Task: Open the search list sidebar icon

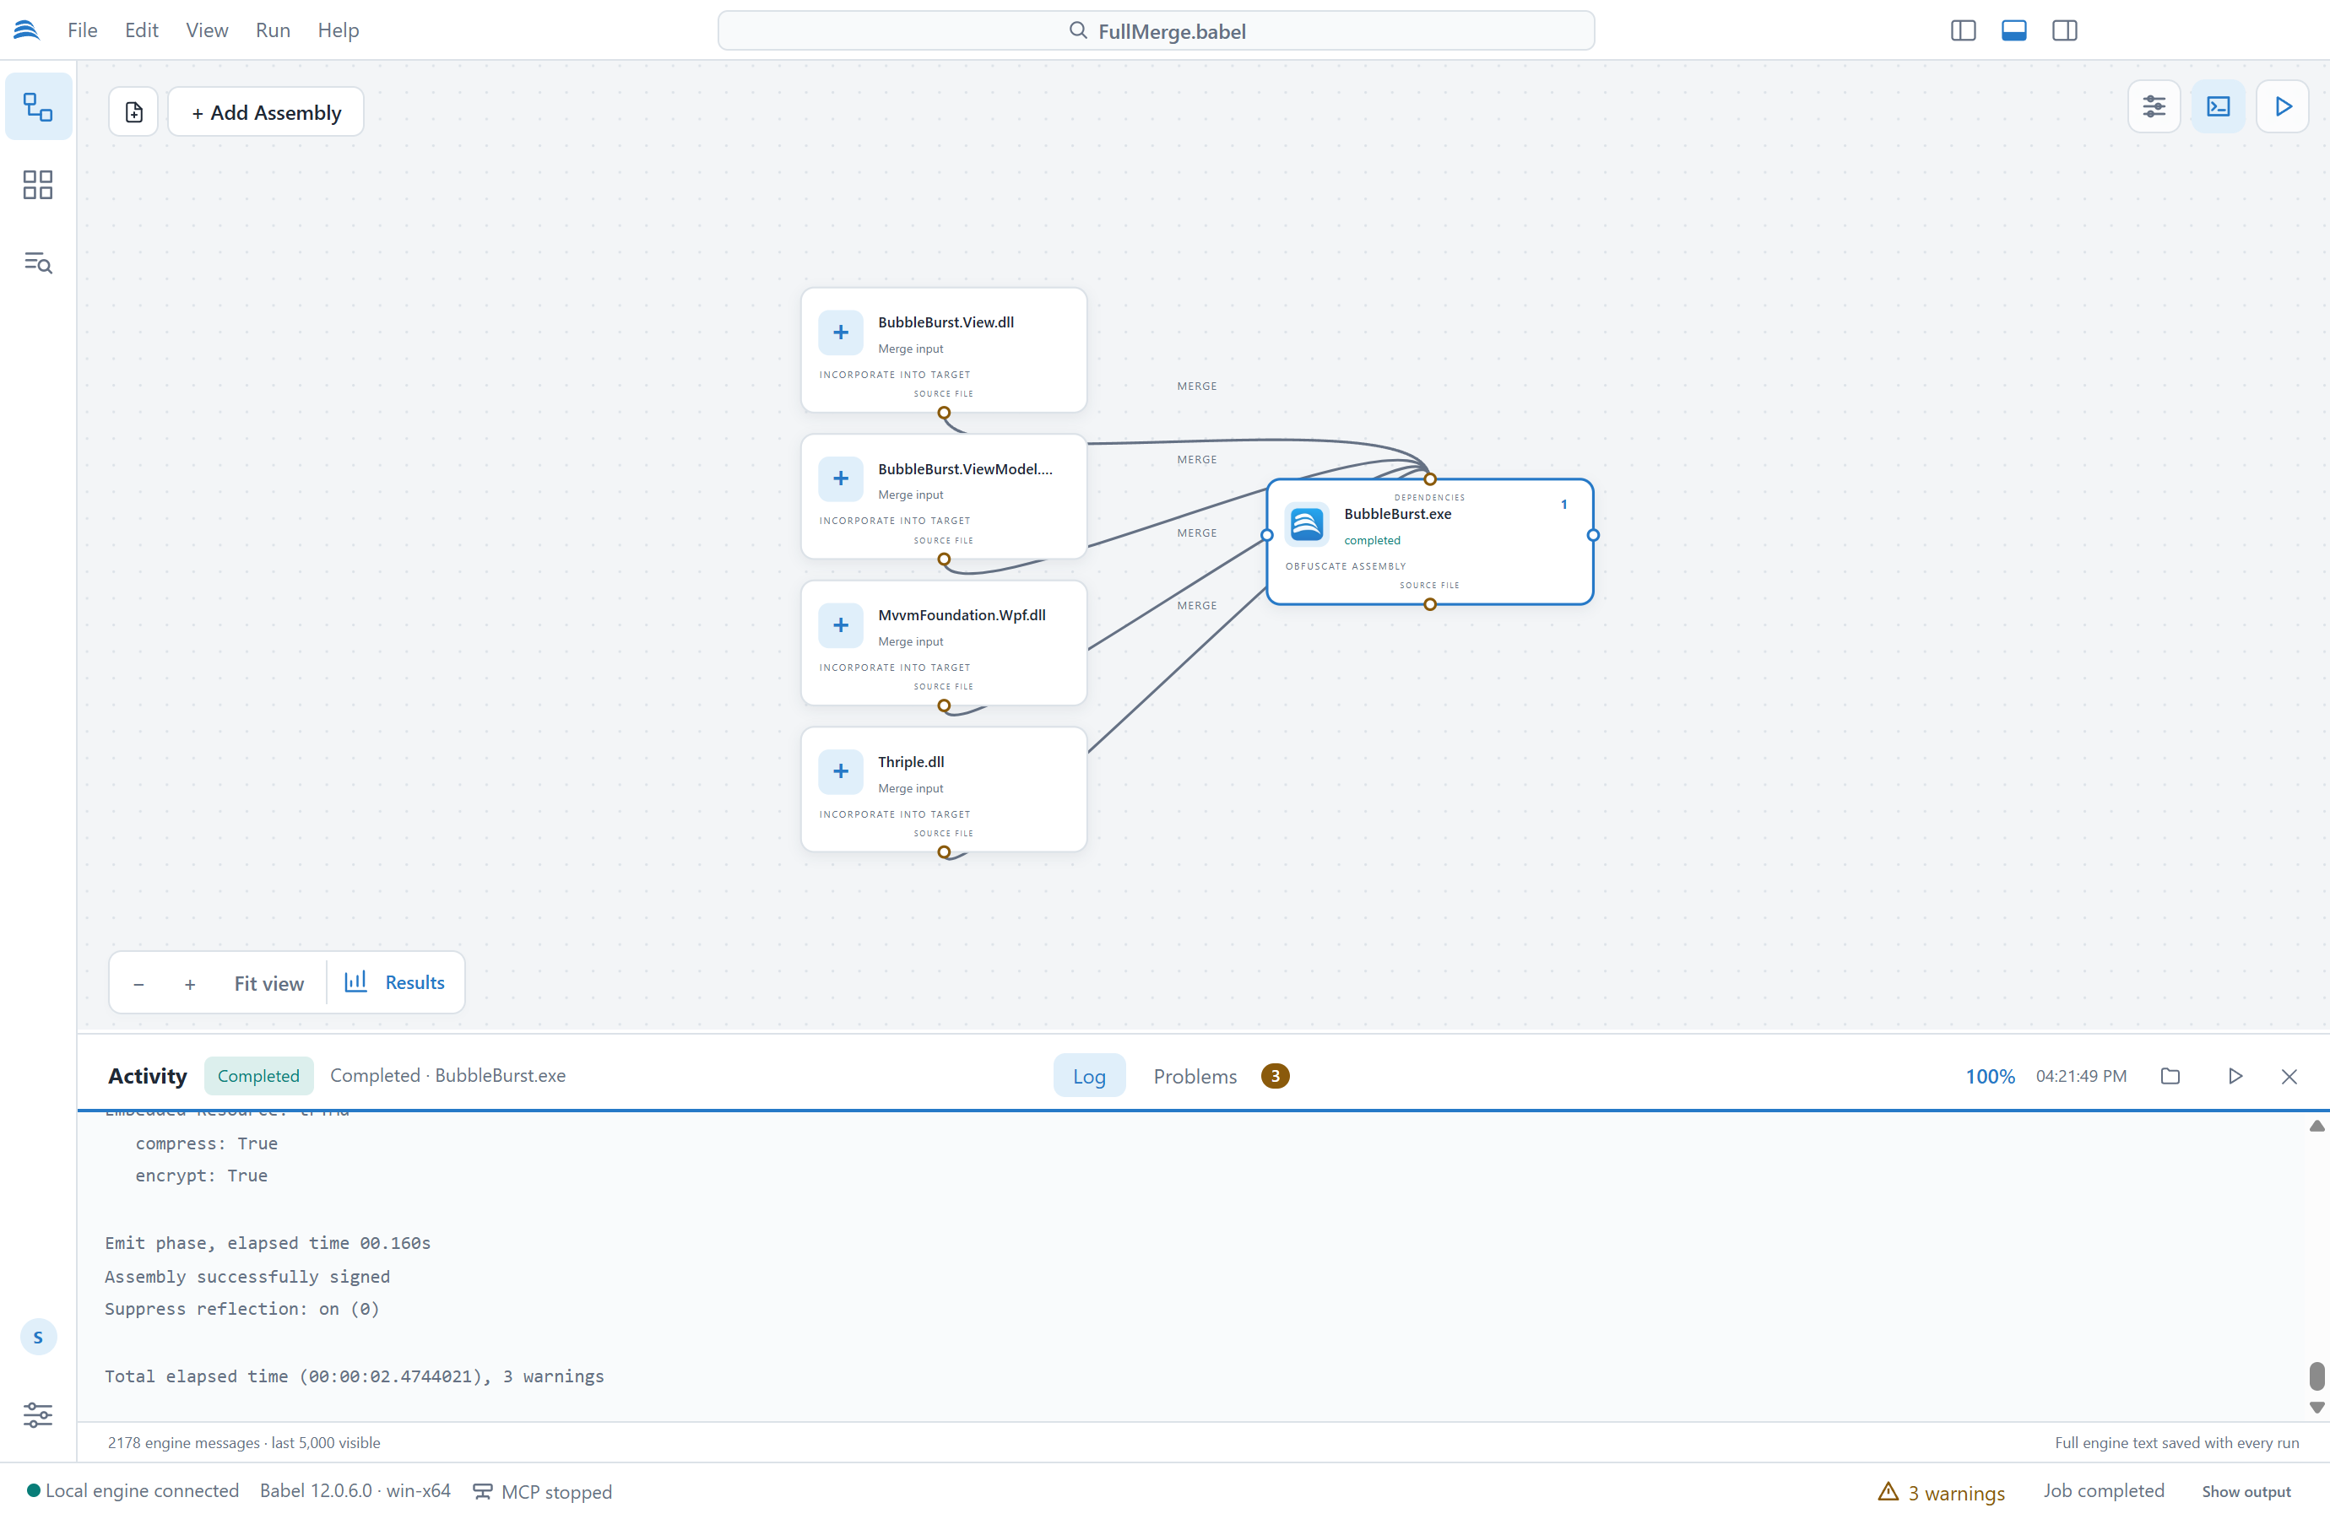Action: click(38, 262)
